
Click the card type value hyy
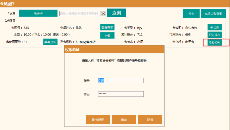pos(140,28)
